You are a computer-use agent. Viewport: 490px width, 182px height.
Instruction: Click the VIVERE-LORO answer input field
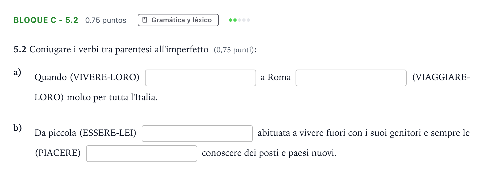[x=200, y=78]
